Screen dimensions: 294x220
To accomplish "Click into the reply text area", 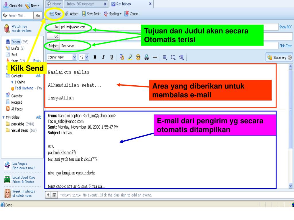I will [x=160, y=86].
